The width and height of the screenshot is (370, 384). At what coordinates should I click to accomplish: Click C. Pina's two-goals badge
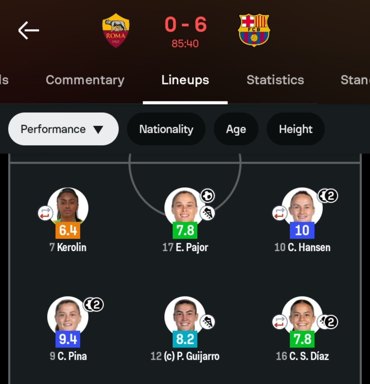coord(94,305)
